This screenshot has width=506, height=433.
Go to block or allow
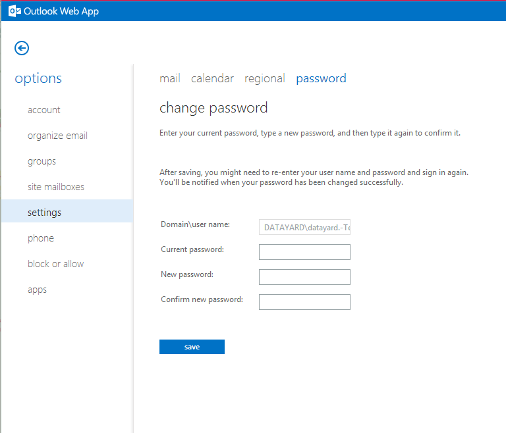[x=55, y=264]
